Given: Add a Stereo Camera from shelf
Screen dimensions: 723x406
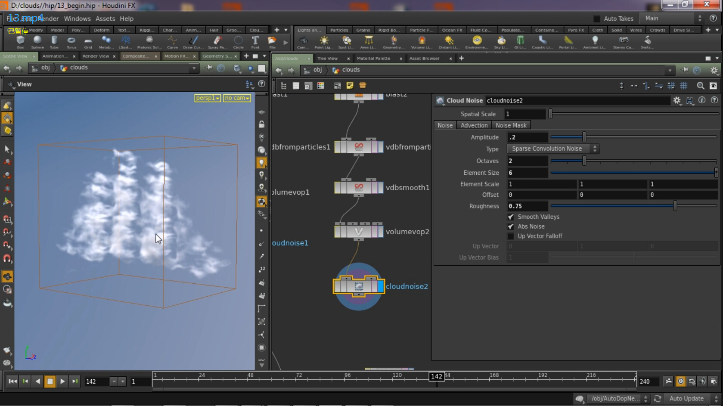Looking at the screenshot, I should [x=624, y=42].
